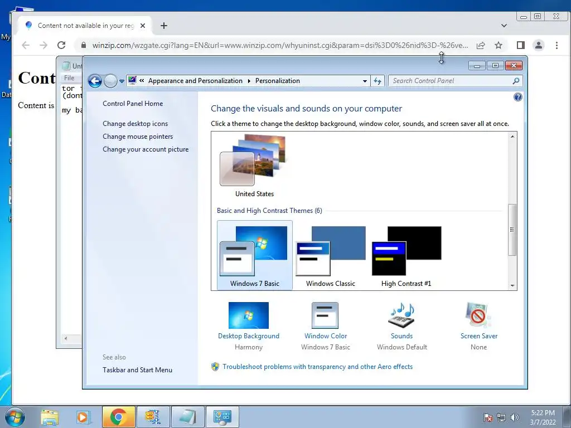The image size is (571, 428).
Task: Open the Windows Start button
Action: pyautogui.click(x=15, y=417)
